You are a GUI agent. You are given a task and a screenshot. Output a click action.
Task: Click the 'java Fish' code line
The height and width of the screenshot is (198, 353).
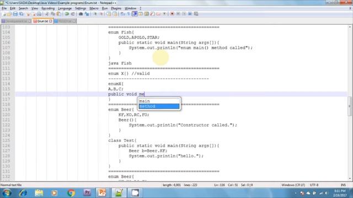[x=120, y=63]
